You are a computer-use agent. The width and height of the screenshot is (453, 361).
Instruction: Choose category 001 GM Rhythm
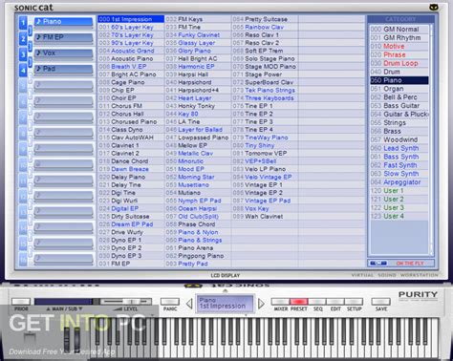pos(399,38)
